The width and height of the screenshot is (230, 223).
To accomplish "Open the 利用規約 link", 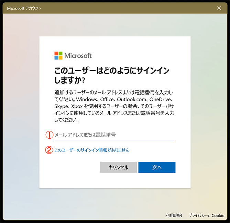I will (x=174, y=215).
